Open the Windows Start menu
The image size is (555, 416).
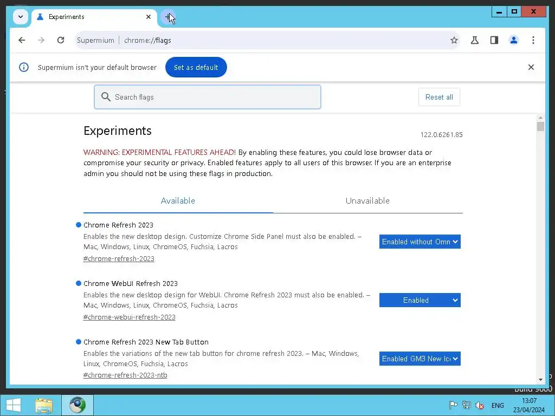[x=14, y=405]
